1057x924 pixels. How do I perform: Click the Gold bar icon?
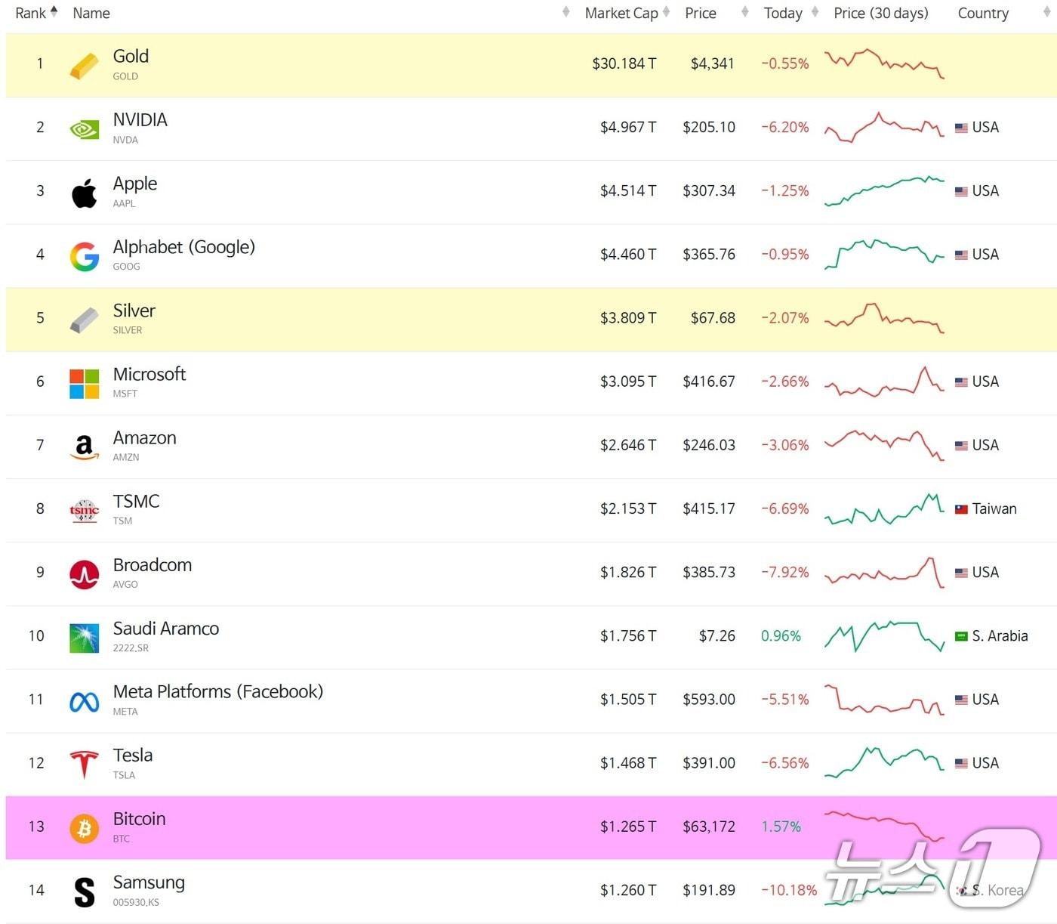[x=85, y=66]
